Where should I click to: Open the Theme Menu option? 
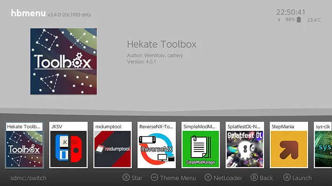coord(173,178)
